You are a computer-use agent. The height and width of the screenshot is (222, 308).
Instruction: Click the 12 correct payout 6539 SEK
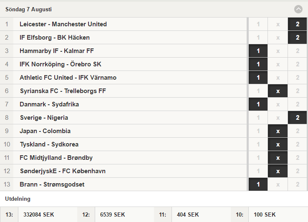(113, 214)
